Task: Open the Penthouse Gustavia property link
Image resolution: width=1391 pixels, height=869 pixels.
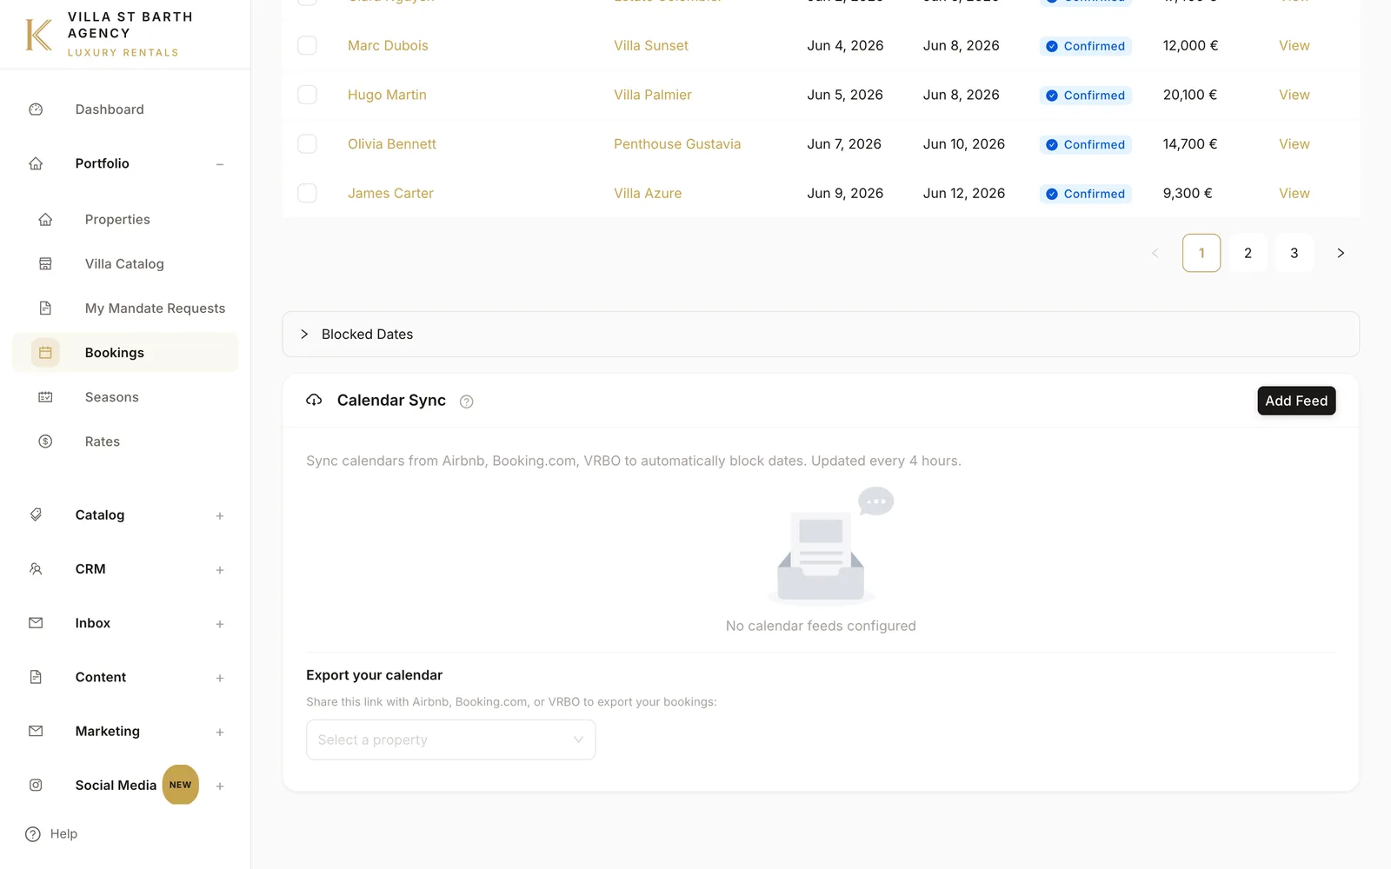Action: 677,144
